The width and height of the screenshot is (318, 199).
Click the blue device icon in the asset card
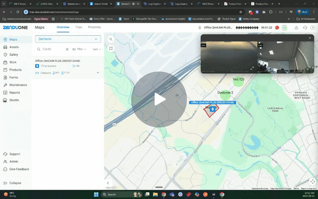tap(37, 66)
